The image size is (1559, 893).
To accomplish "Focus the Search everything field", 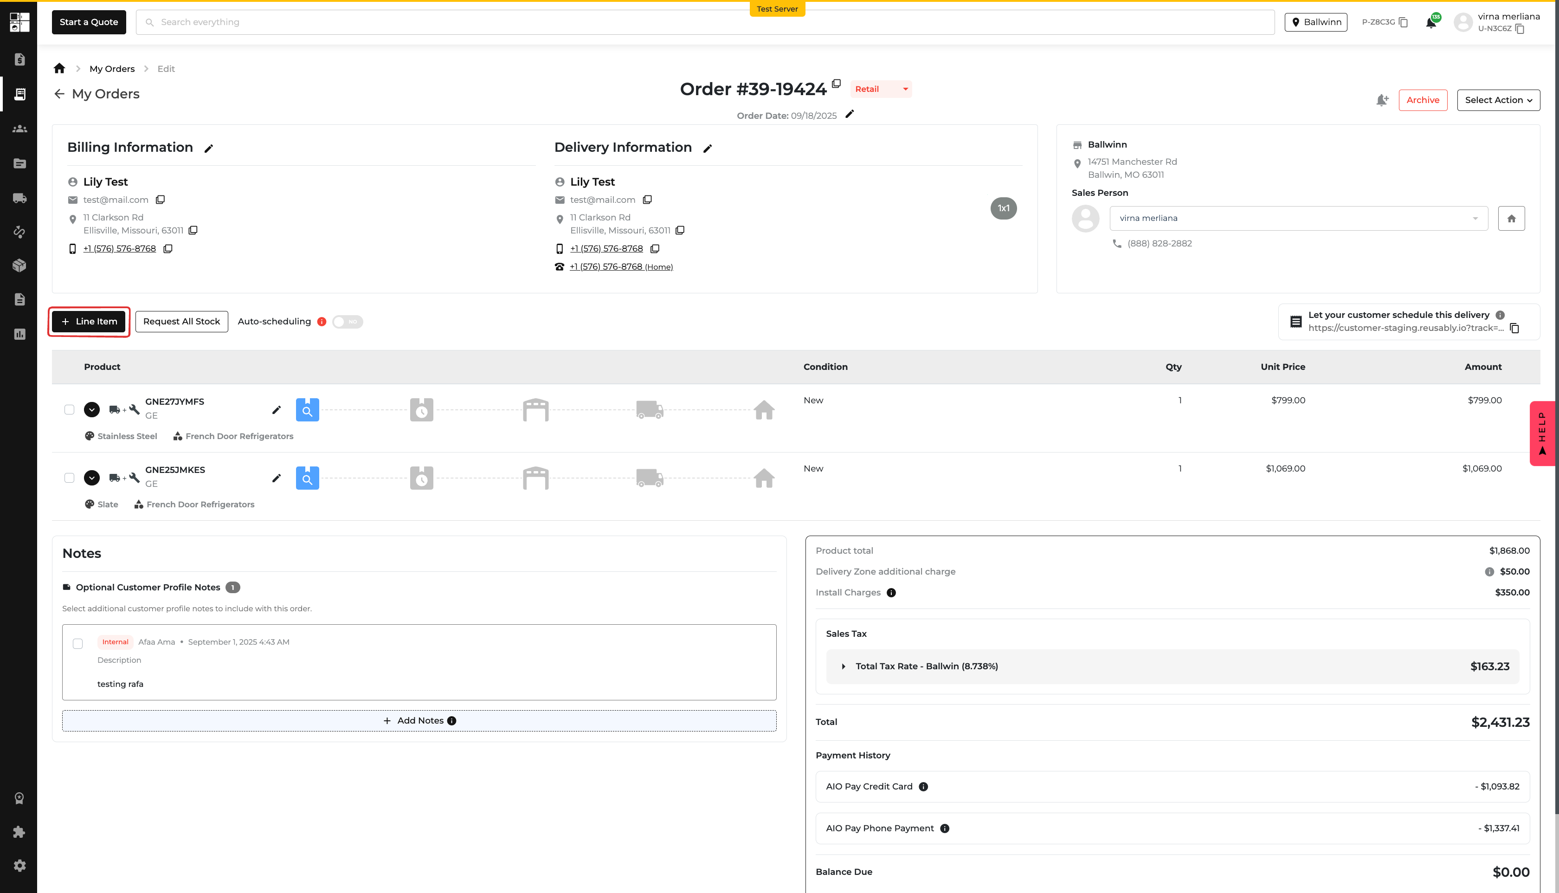I will 705,22.
